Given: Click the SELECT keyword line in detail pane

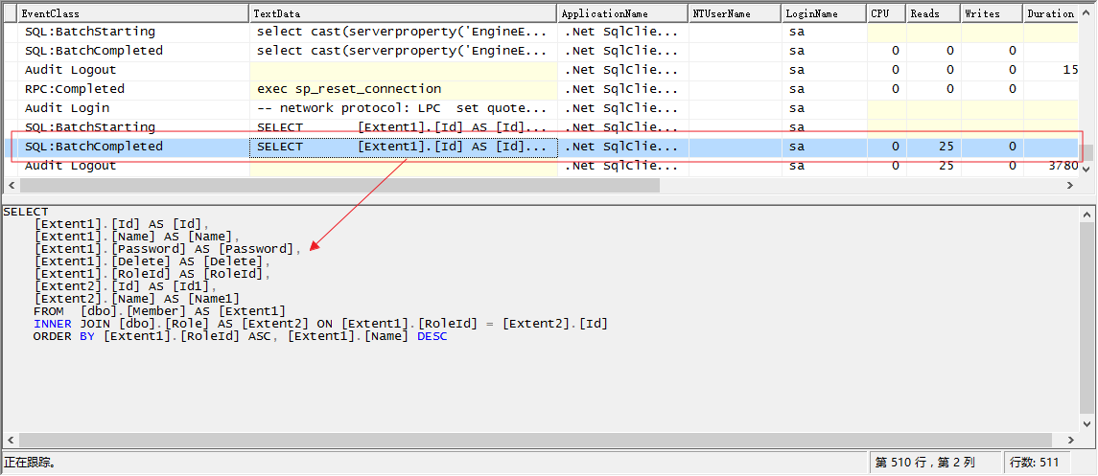Looking at the screenshot, I should (x=26, y=212).
